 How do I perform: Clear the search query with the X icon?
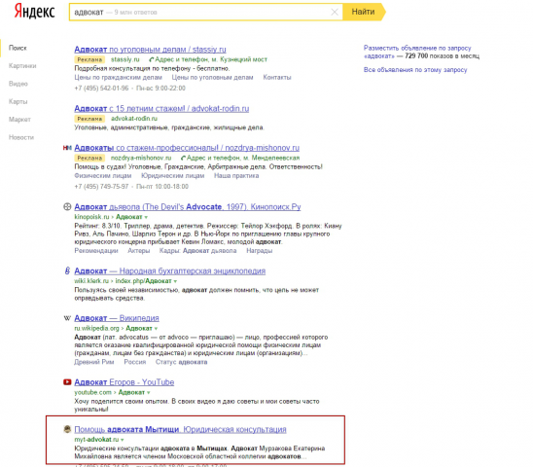pyautogui.click(x=335, y=12)
